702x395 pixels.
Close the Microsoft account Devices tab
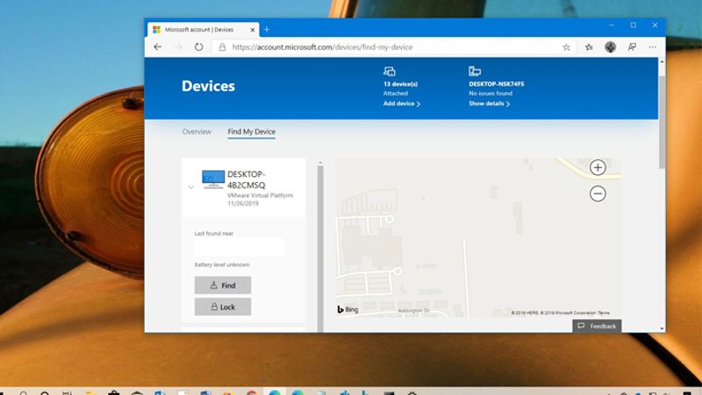pos(253,30)
